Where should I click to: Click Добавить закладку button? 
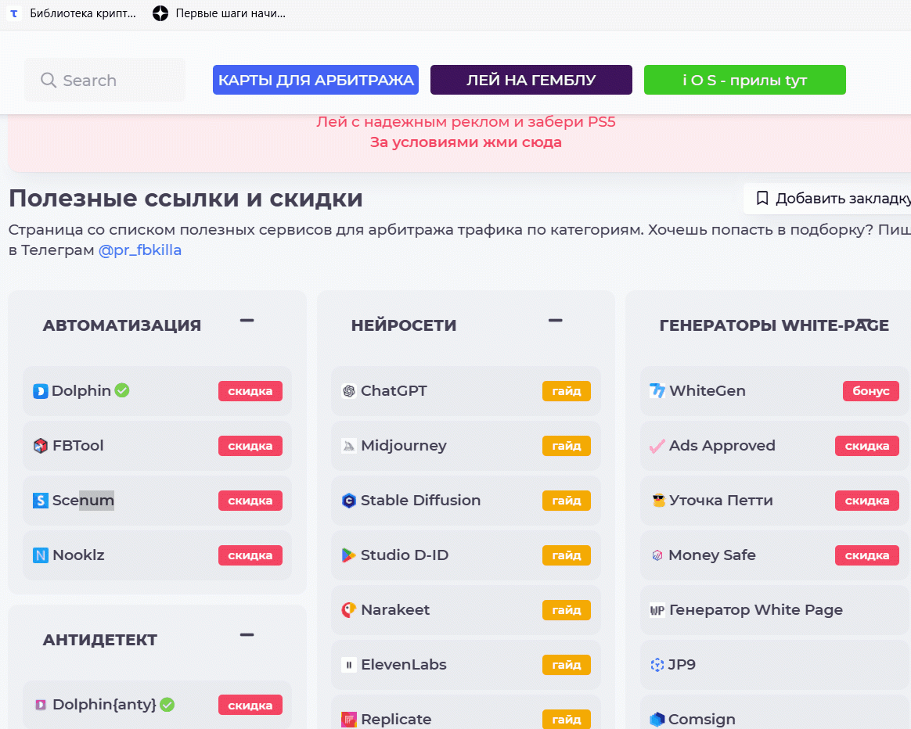(x=827, y=198)
